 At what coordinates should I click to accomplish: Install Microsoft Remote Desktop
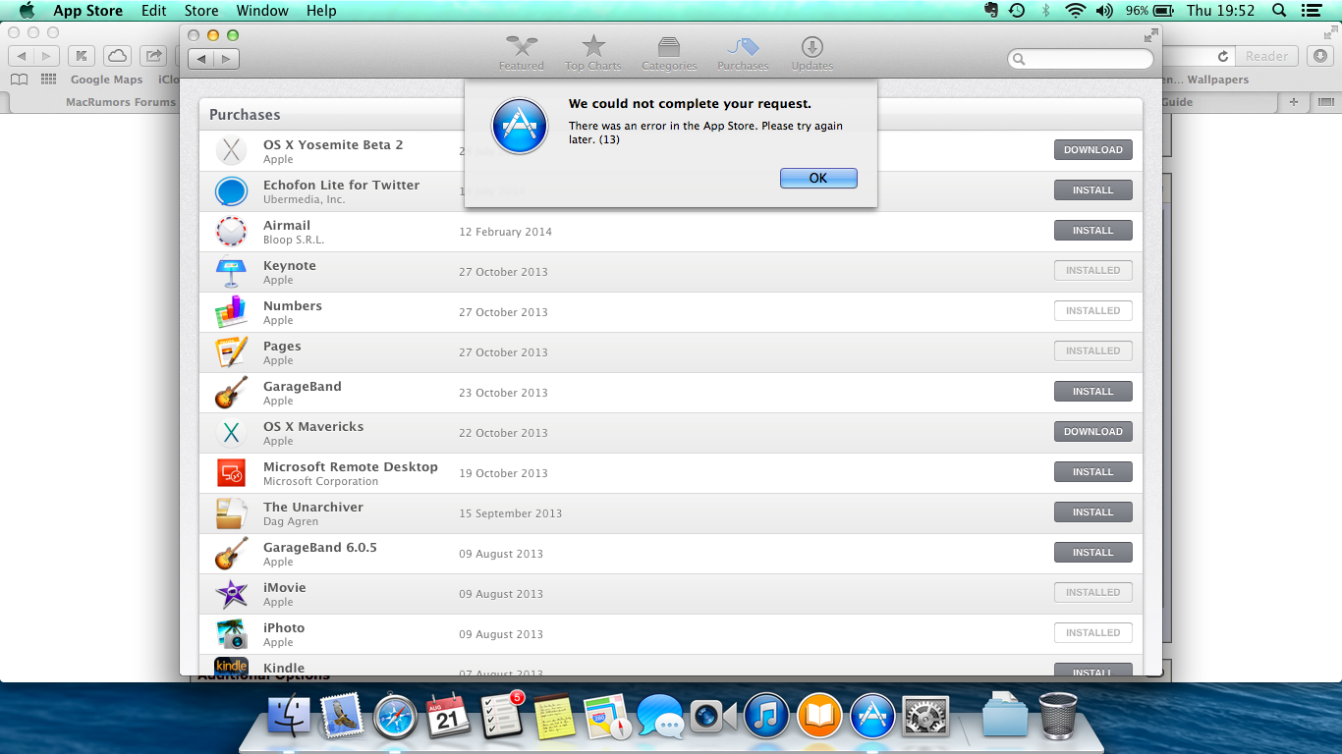(x=1093, y=472)
